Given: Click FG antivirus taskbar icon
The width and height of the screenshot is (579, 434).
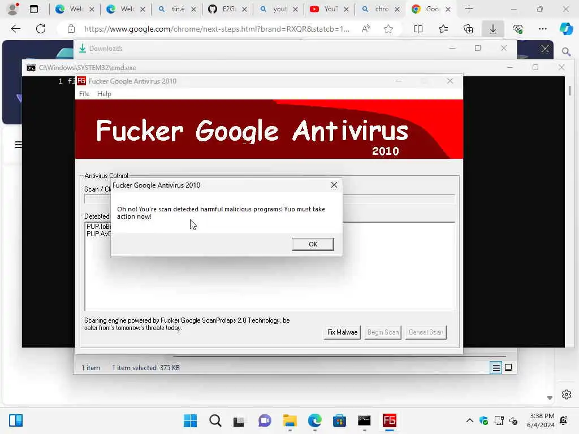Looking at the screenshot, I should (389, 420).
